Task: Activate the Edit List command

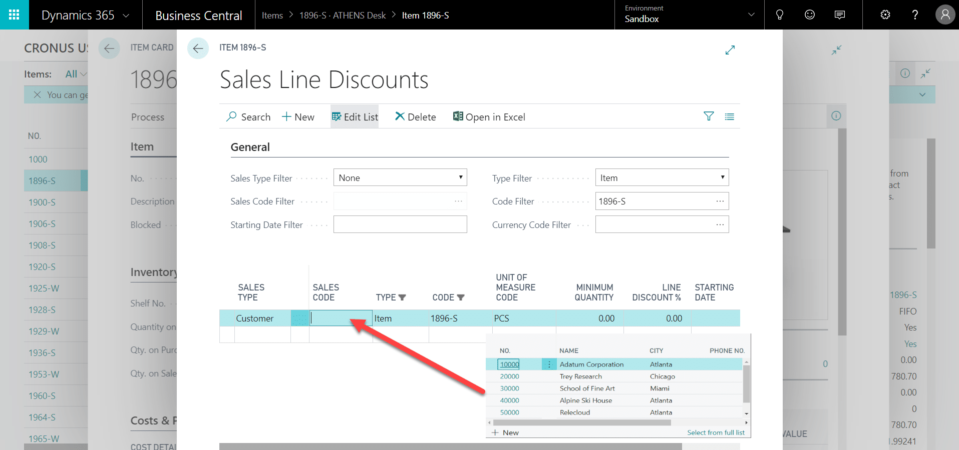Action: pos(355,116)
